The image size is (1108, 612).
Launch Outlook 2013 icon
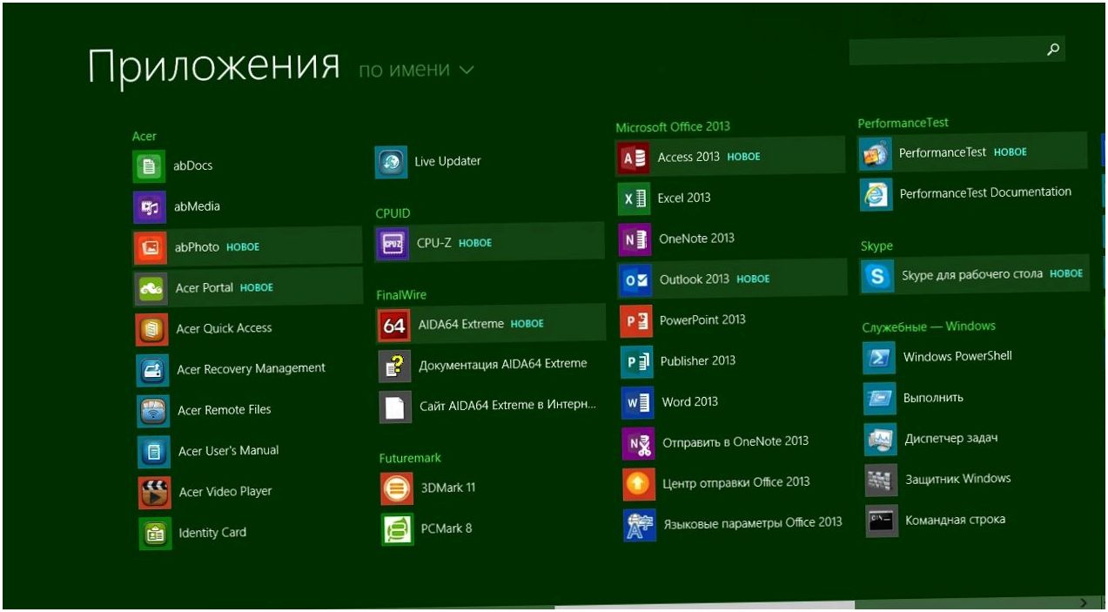click(635, 280)
